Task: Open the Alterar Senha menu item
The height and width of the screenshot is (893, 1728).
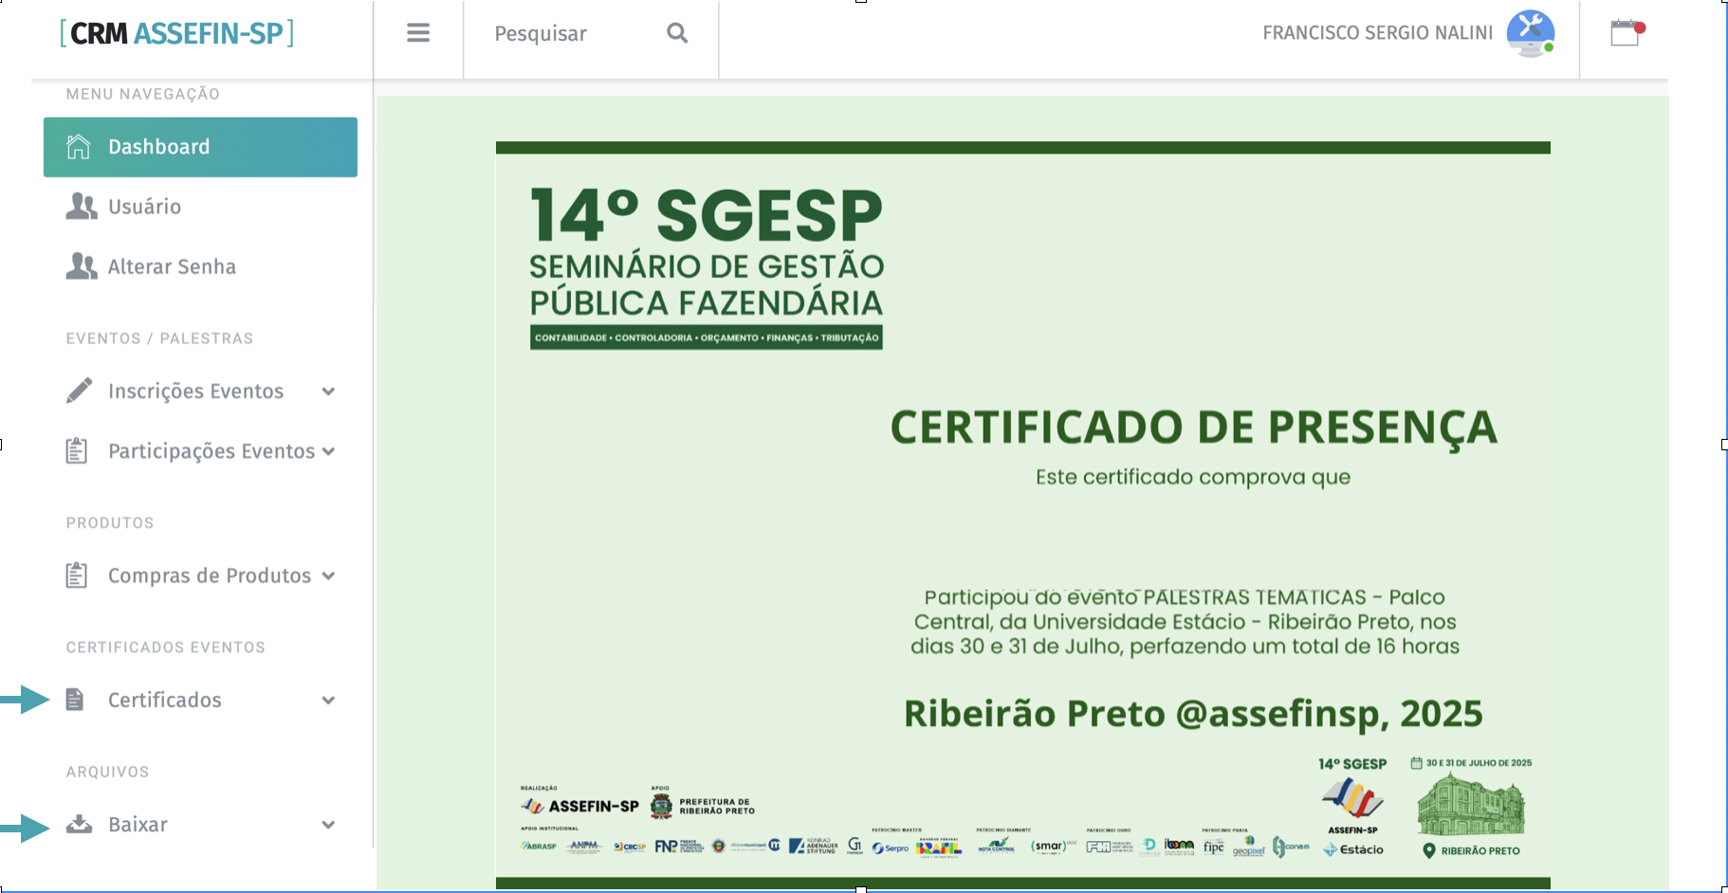Action: [x=172, y=266]
